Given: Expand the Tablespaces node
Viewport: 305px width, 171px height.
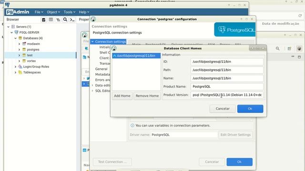Looking at the screenshot, I should point(15,72).
